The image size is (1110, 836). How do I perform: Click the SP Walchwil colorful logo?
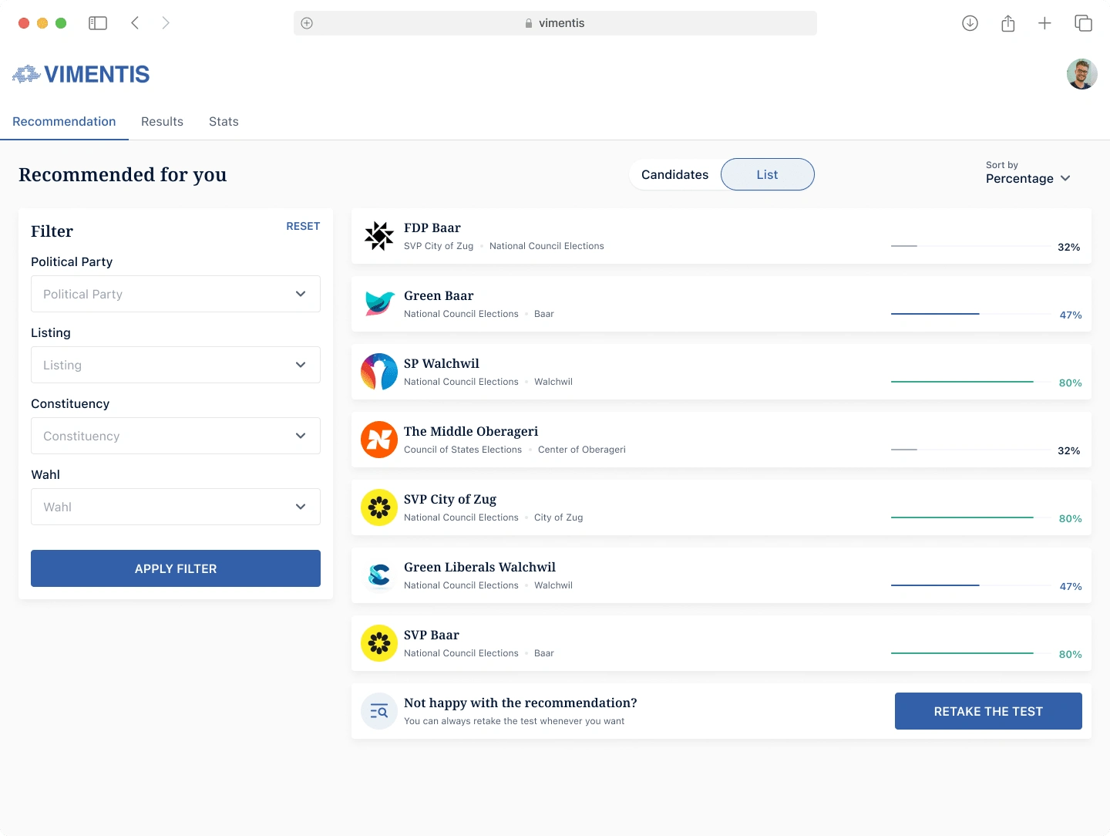[379, 372]
